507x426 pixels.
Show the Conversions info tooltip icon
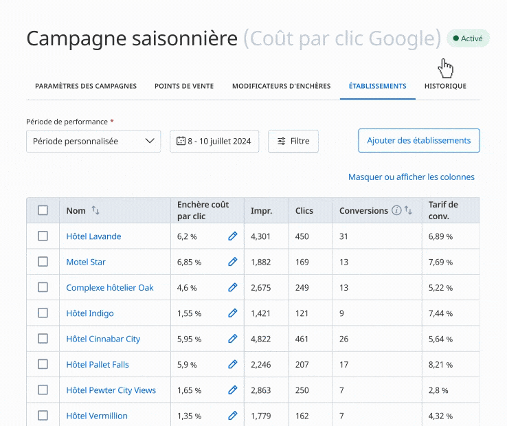(396, 211)
